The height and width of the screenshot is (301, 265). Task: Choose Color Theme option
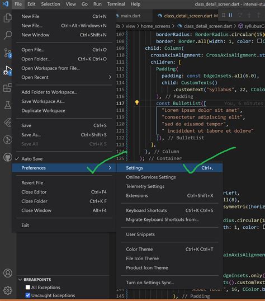169,249
